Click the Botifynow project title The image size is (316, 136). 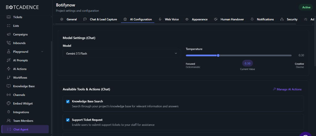point(65,5)
